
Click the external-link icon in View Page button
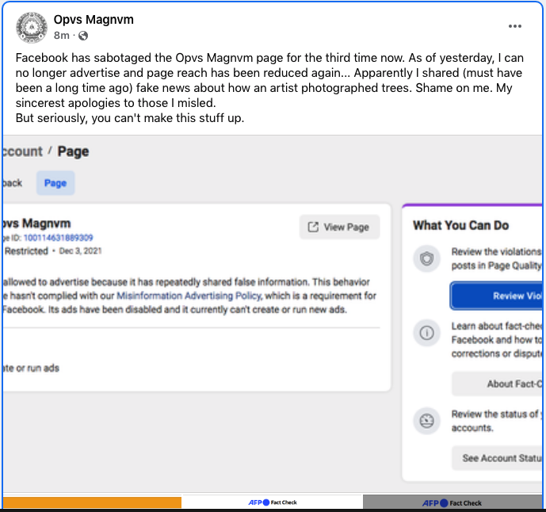(313, 227)
